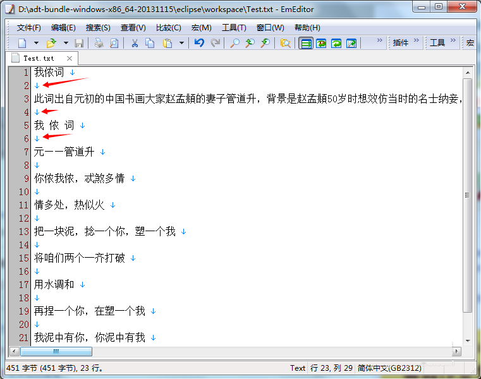Cut selection with scissors icon
Screen dimensions: 481x379
pyautogui.click(x=135, y=43)
